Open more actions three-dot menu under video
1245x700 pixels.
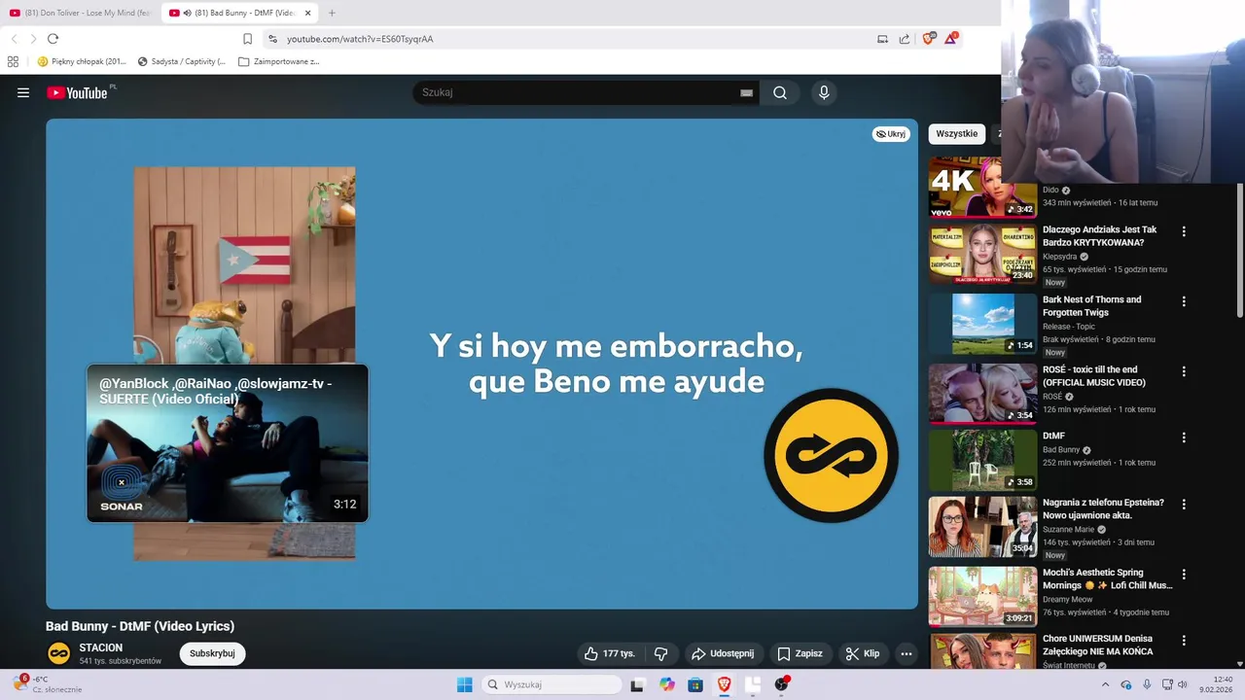pyautogui.click(x=907, y=653)
